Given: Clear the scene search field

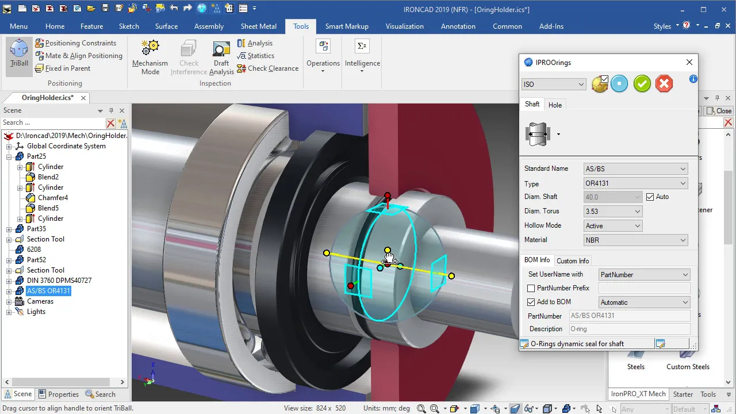Looking at the screenshot, I should pyautogui.click(x=110, y=123).
